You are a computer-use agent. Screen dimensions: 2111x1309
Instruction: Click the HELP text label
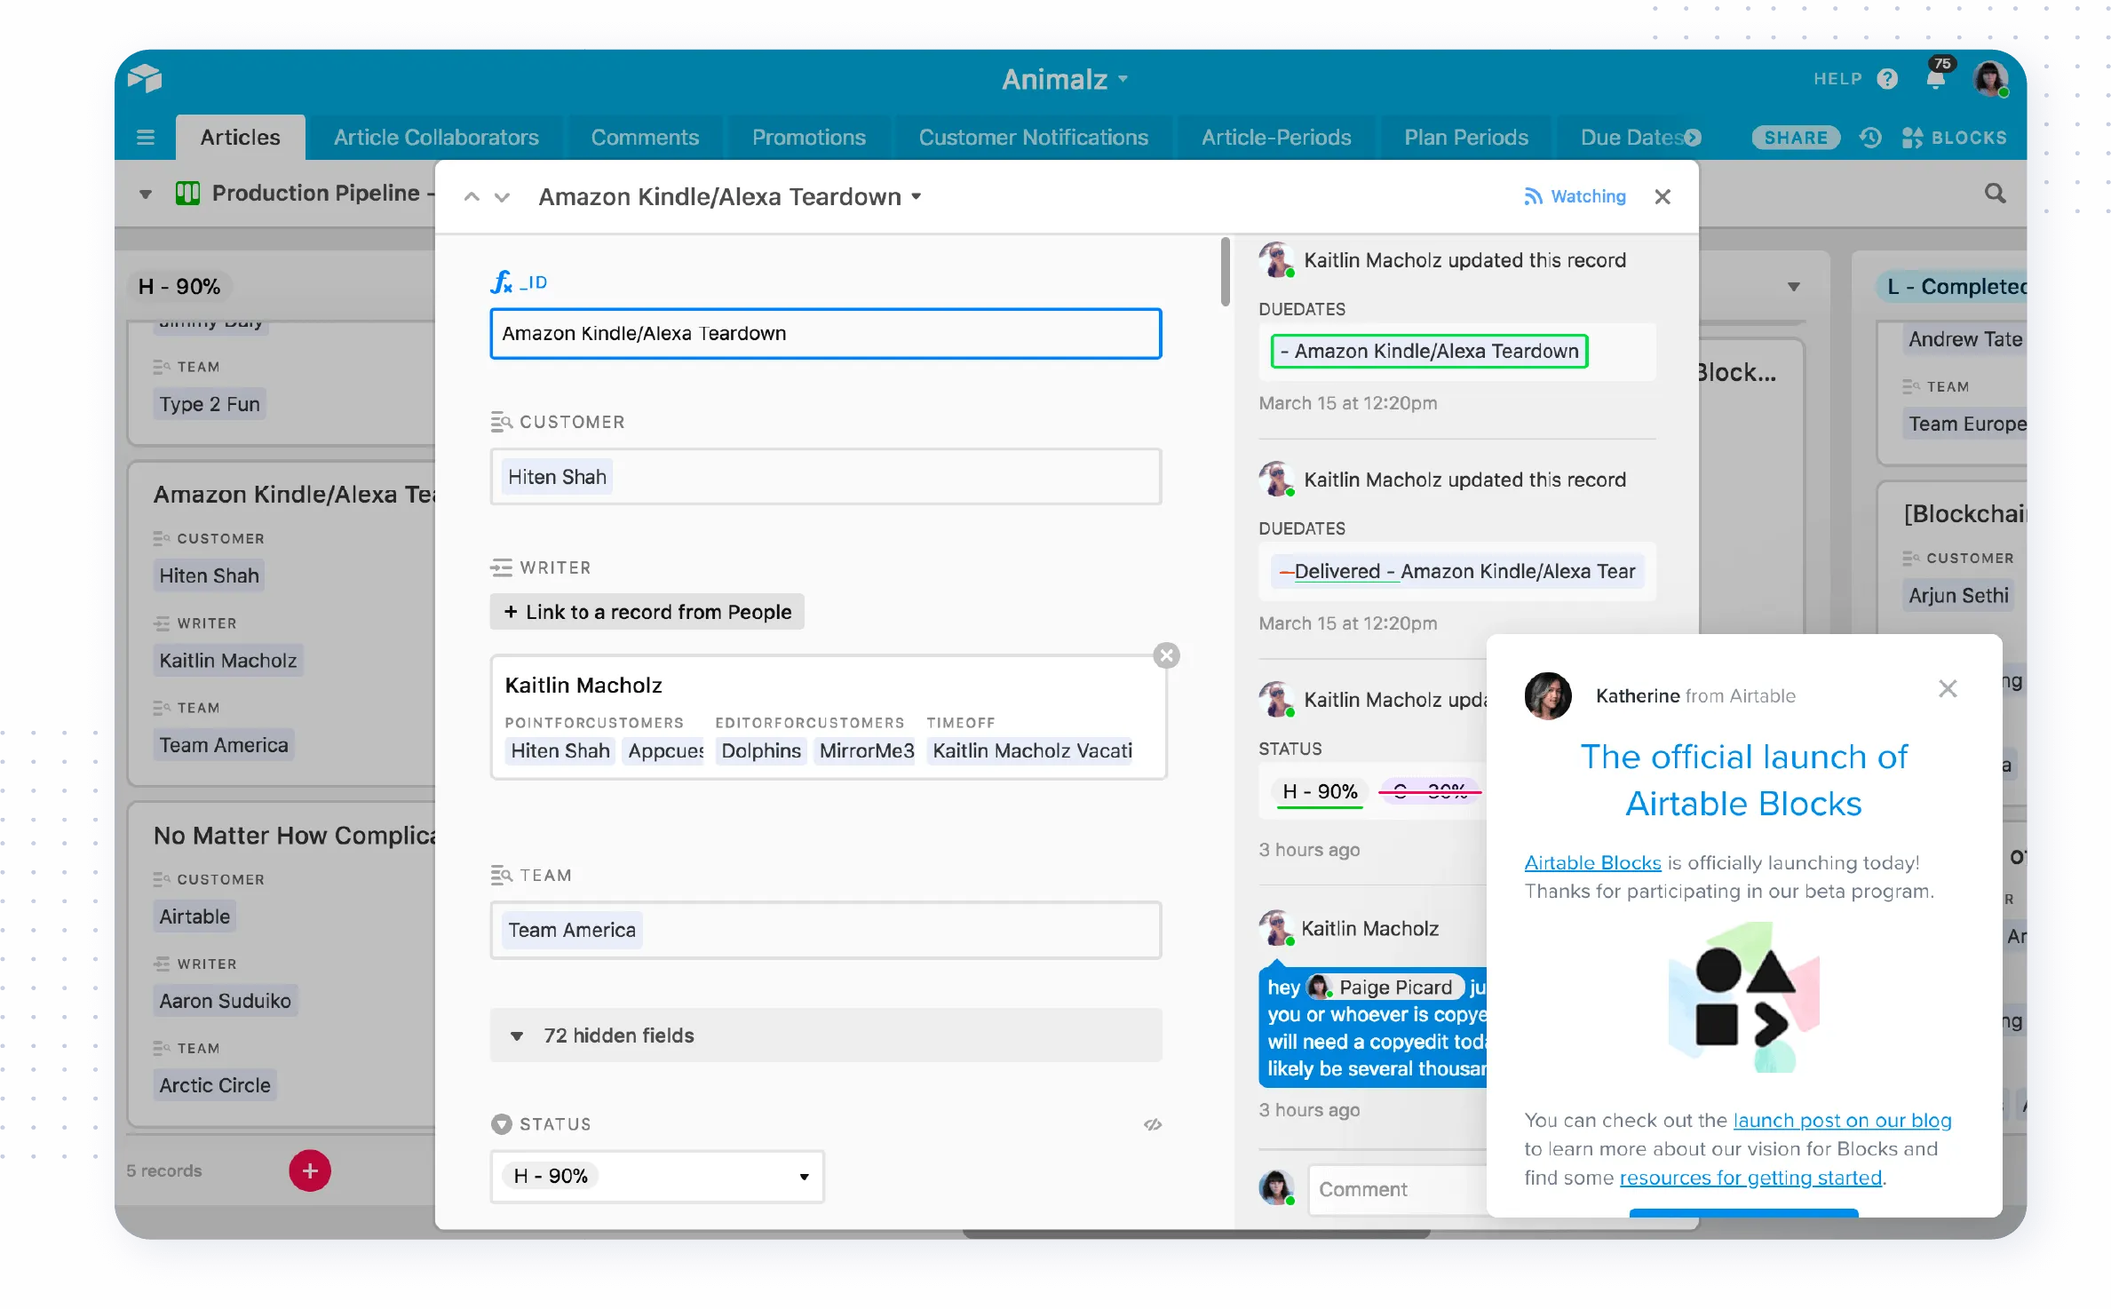[1837, 79]
